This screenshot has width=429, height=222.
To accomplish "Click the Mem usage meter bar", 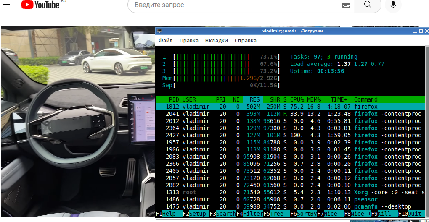I will click(221, 78).
